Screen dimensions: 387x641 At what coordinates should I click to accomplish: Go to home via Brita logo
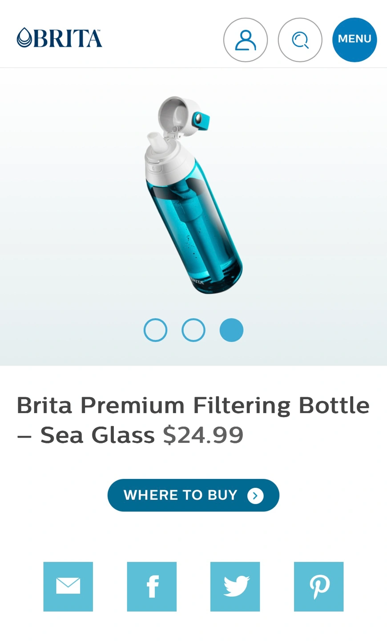(60, 38)
